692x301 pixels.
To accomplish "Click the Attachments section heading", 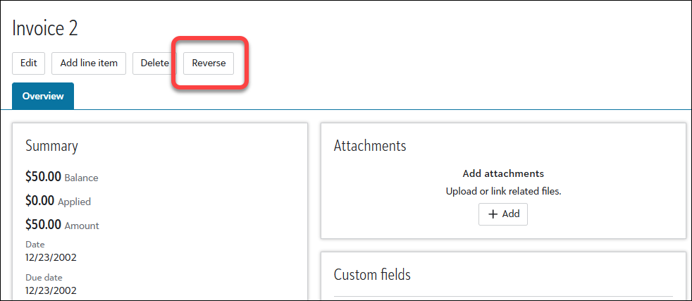I will click(370, 146).
